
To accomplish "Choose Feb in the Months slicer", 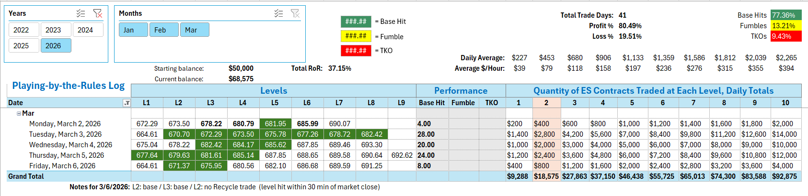I will point(164,30).
